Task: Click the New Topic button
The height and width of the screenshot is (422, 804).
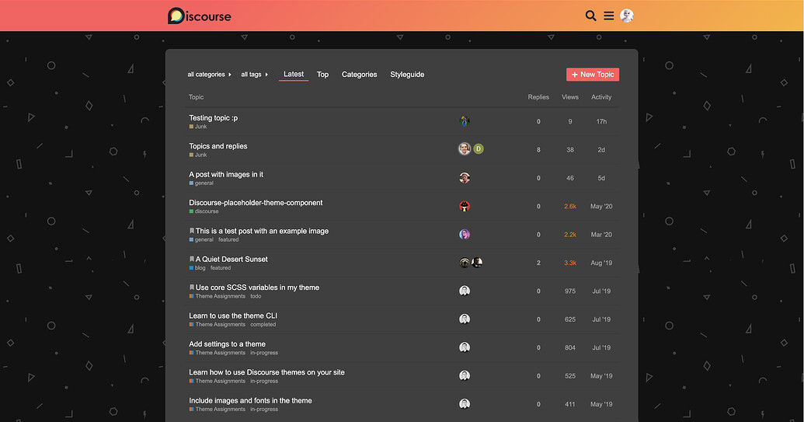Action: tap(593, 75)
